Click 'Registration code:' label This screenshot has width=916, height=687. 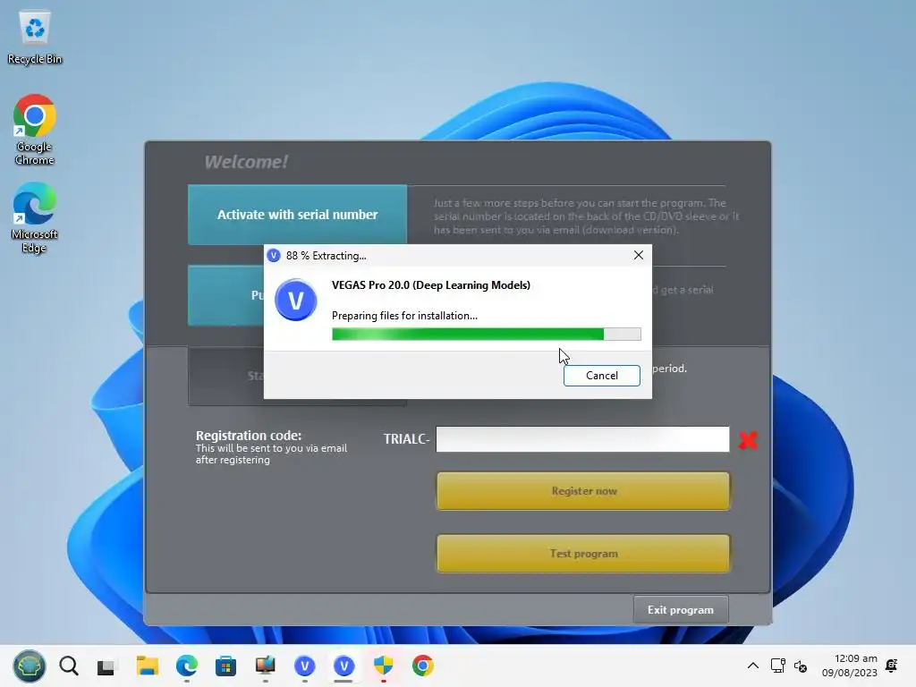pyautogui.click(x=249, y=436)
